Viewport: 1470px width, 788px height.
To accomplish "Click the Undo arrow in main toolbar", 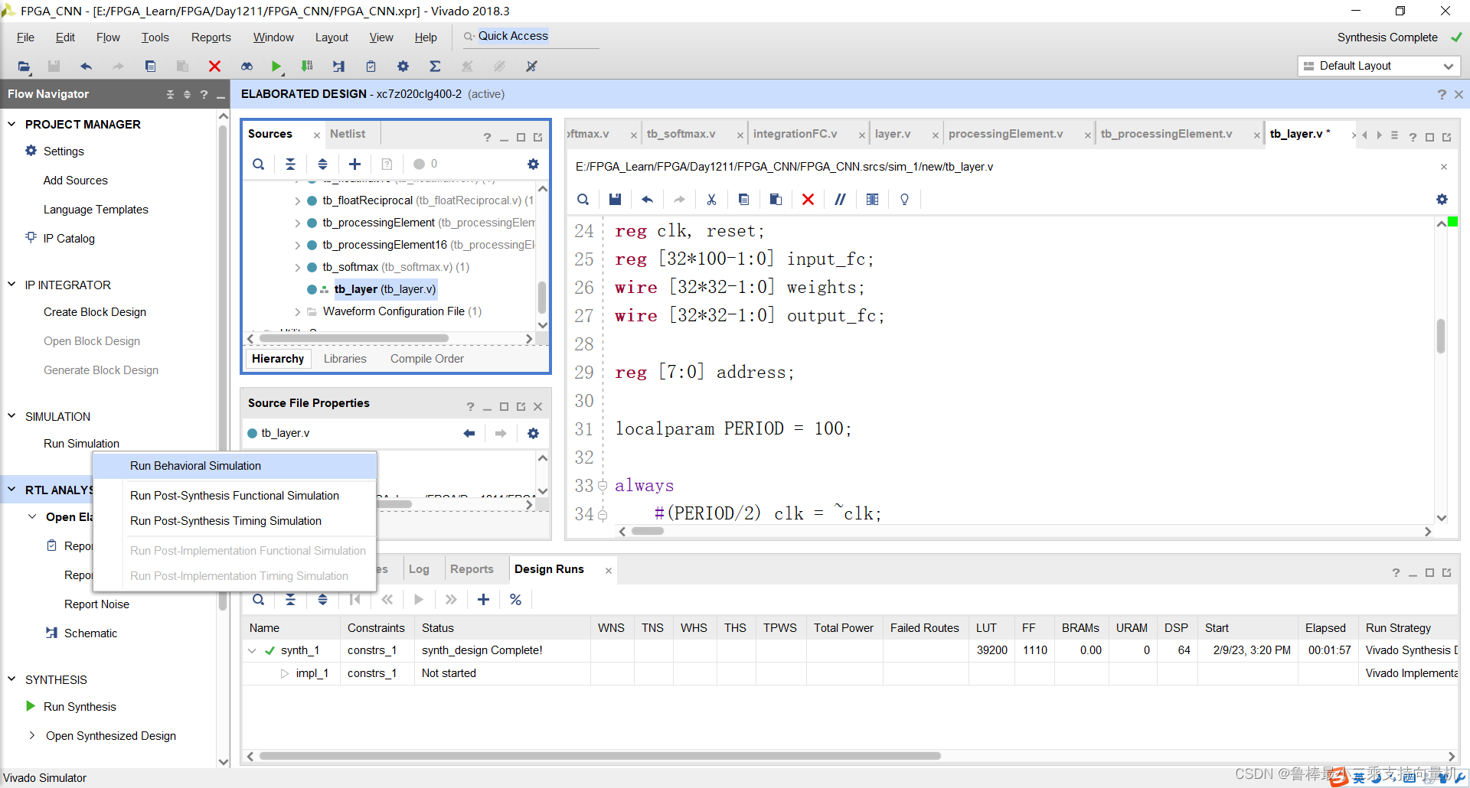I will 86,67.
